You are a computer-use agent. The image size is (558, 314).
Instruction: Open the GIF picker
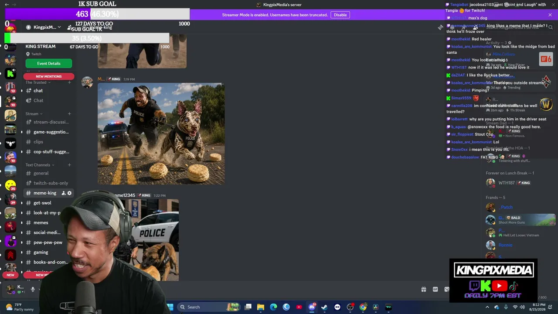[435, 289]
